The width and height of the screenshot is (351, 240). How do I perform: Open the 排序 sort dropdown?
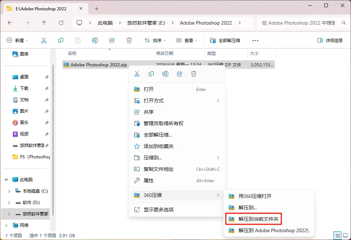(155, 40)
